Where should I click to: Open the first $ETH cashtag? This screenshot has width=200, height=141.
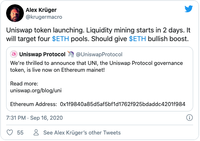(60, 39)
